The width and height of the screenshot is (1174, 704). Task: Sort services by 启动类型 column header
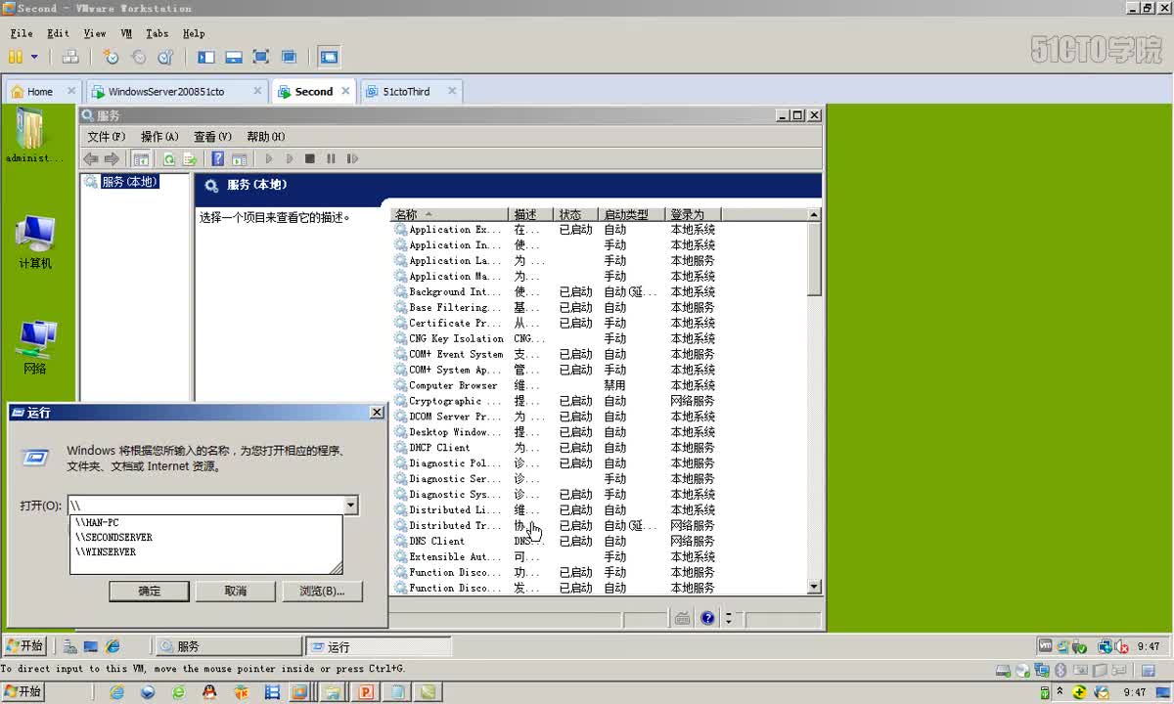coord(632,214)
